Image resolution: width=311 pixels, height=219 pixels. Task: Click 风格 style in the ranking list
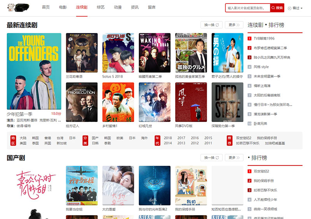261,67
